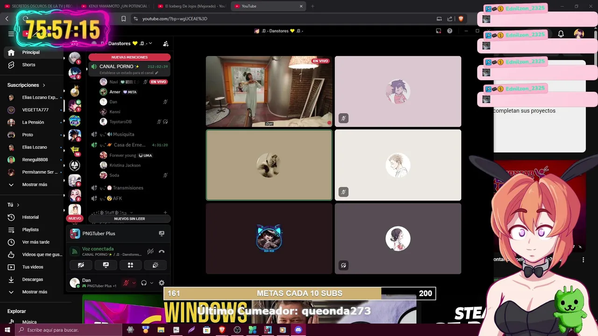
Task: Open YouTube notifications bell
Action: pyautogui.click(x=561, y=34)
